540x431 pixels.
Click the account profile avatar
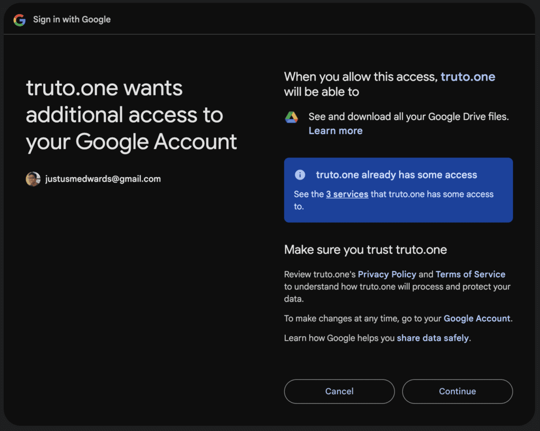(x=33, y=179)
